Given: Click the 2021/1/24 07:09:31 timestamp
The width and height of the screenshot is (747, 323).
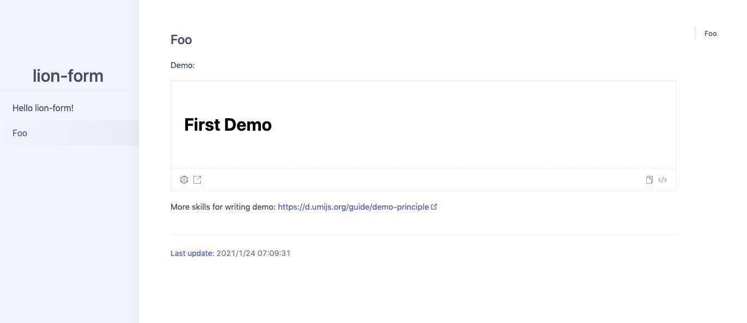Looking at the screenshot, I should tap(253, 253).
